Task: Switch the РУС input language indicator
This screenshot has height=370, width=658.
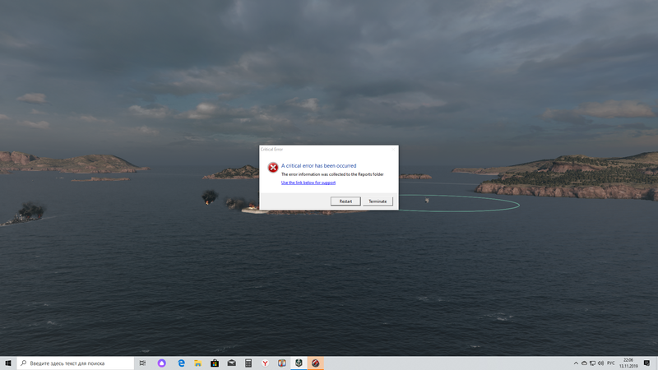Action: click(x=610, y=363)
